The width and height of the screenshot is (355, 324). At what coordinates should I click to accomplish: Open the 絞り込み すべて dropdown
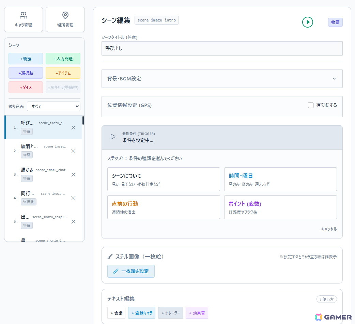click(x=53, y=106)
